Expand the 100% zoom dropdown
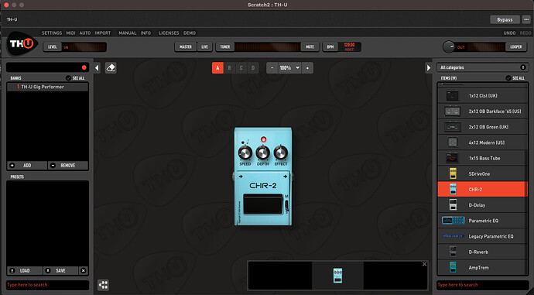 [297, 68]
